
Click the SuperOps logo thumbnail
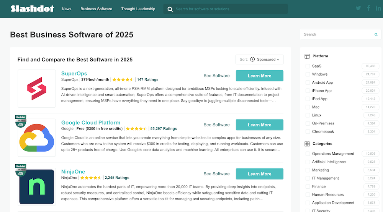37,89
